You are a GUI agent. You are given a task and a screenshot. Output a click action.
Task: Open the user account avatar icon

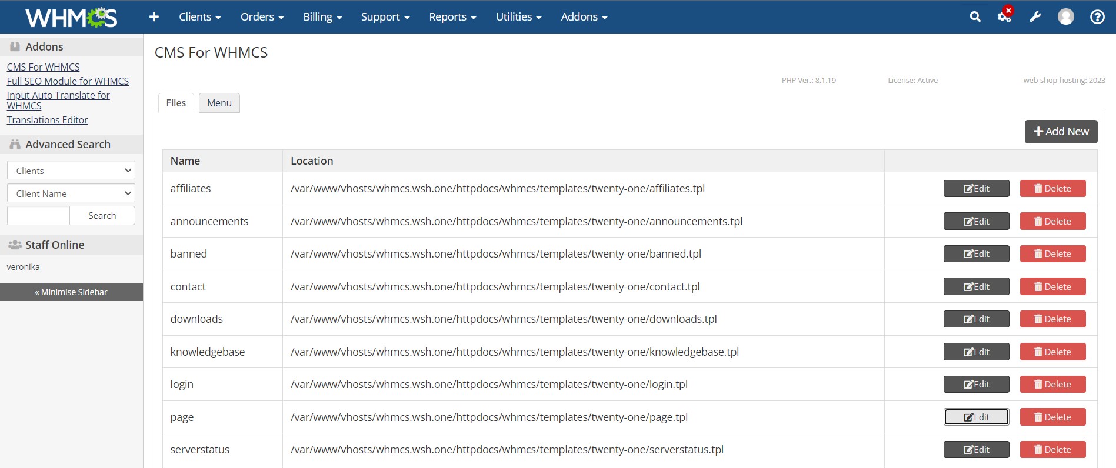[1065, 17]
